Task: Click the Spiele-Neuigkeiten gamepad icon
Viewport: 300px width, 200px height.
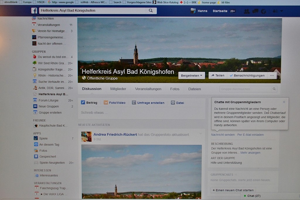Action: pyautogui.click(x=36, y=163)
